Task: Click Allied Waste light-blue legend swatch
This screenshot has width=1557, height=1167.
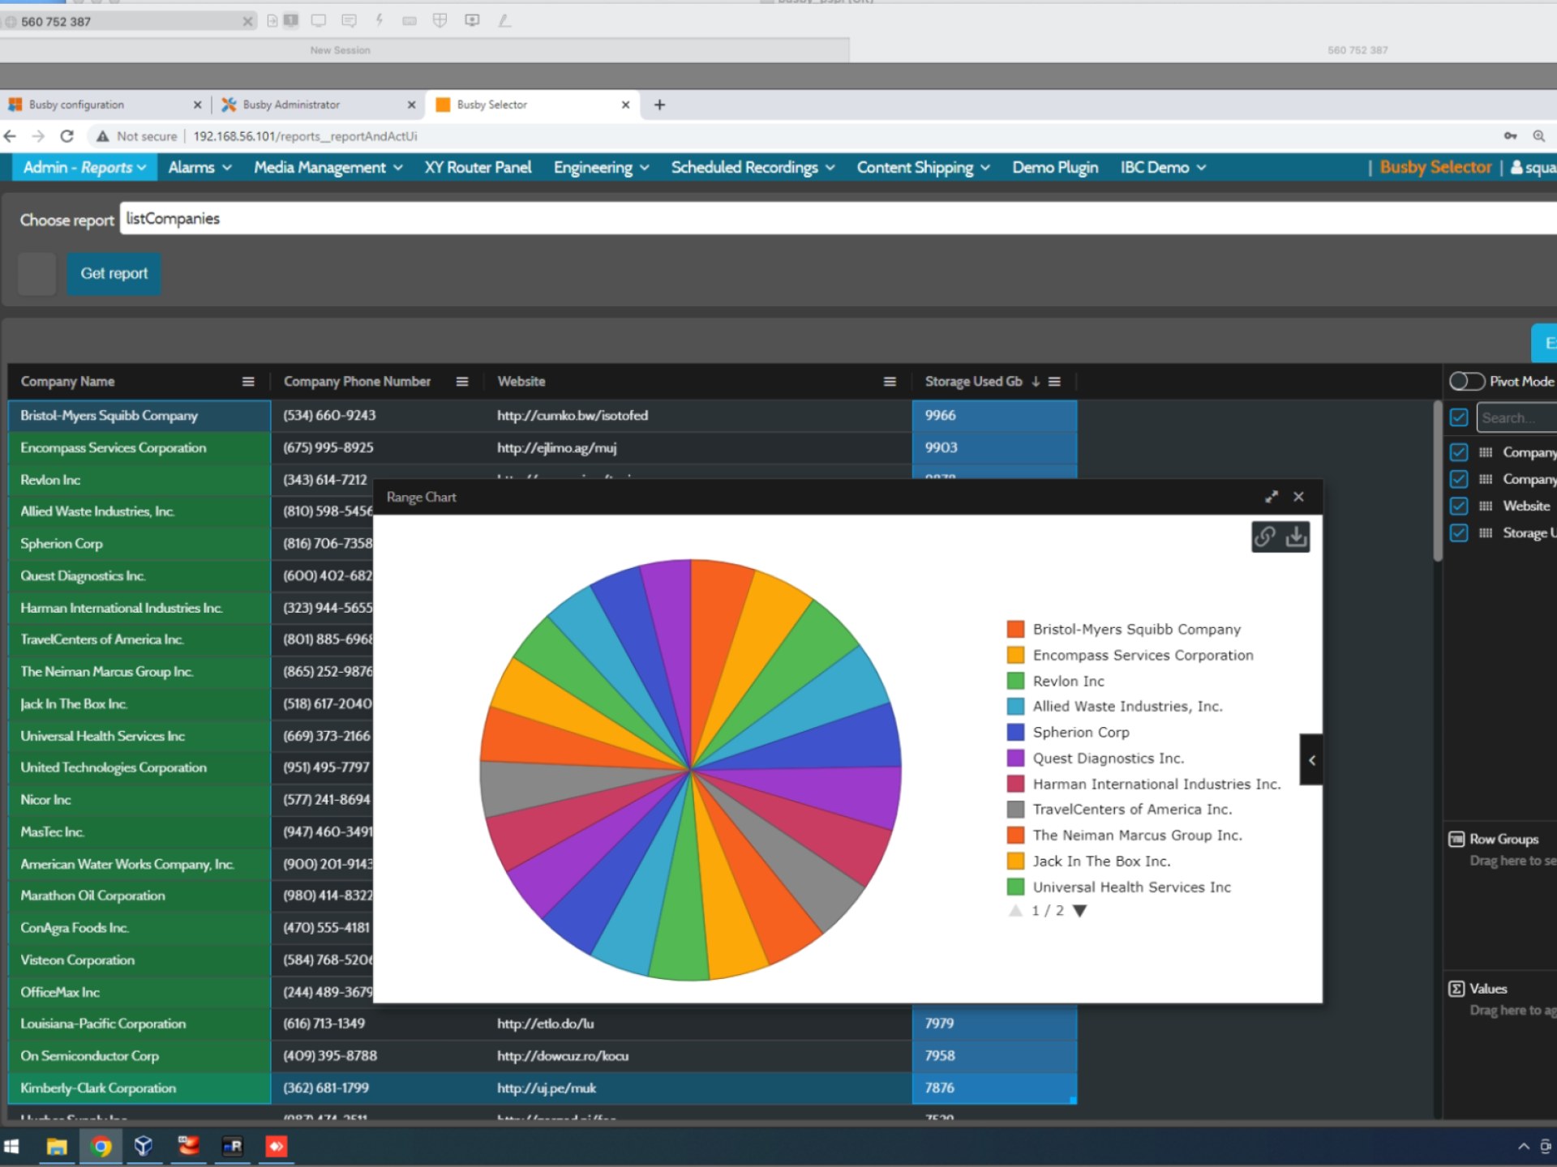Action: coord(1015,707)
